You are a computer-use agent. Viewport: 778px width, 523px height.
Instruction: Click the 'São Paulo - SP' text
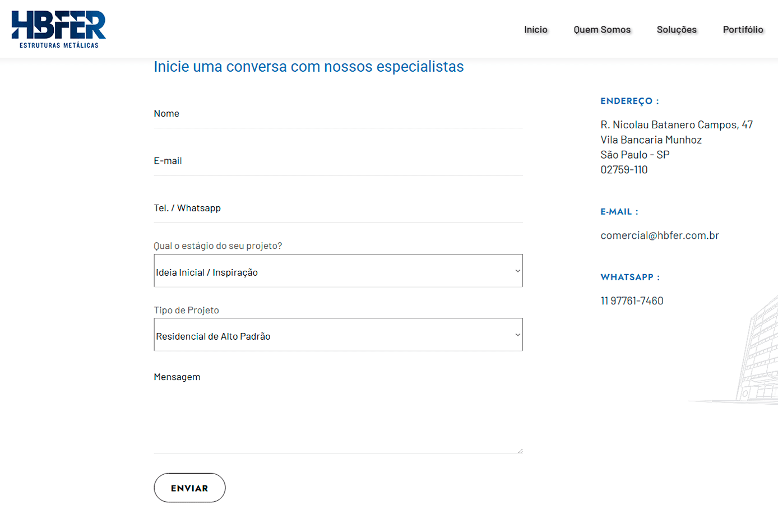point(635,155)
